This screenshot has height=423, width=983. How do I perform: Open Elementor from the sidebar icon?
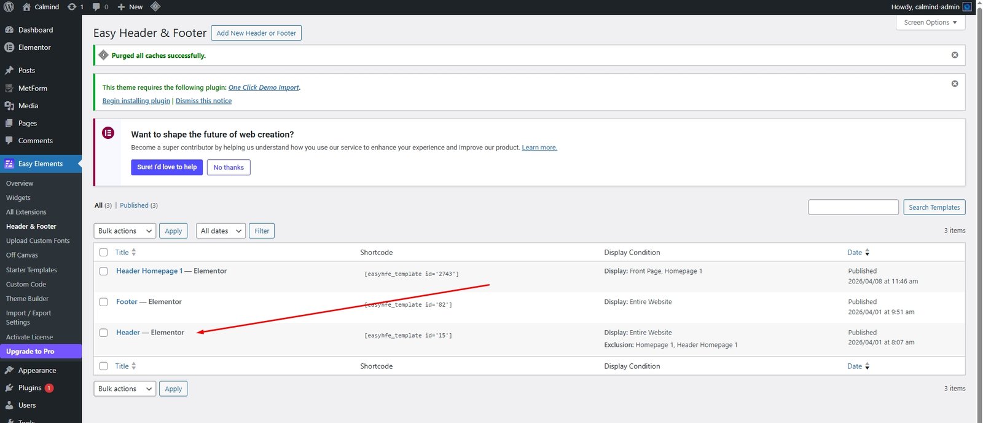9,47
